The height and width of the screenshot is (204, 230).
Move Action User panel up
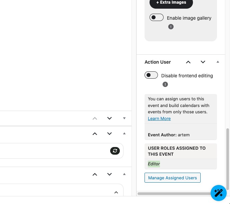[188, 62]
